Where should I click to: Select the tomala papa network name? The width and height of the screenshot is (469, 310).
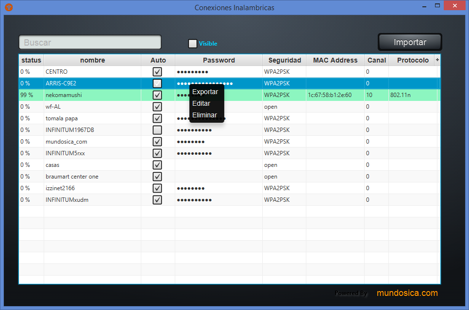point(62,118)
